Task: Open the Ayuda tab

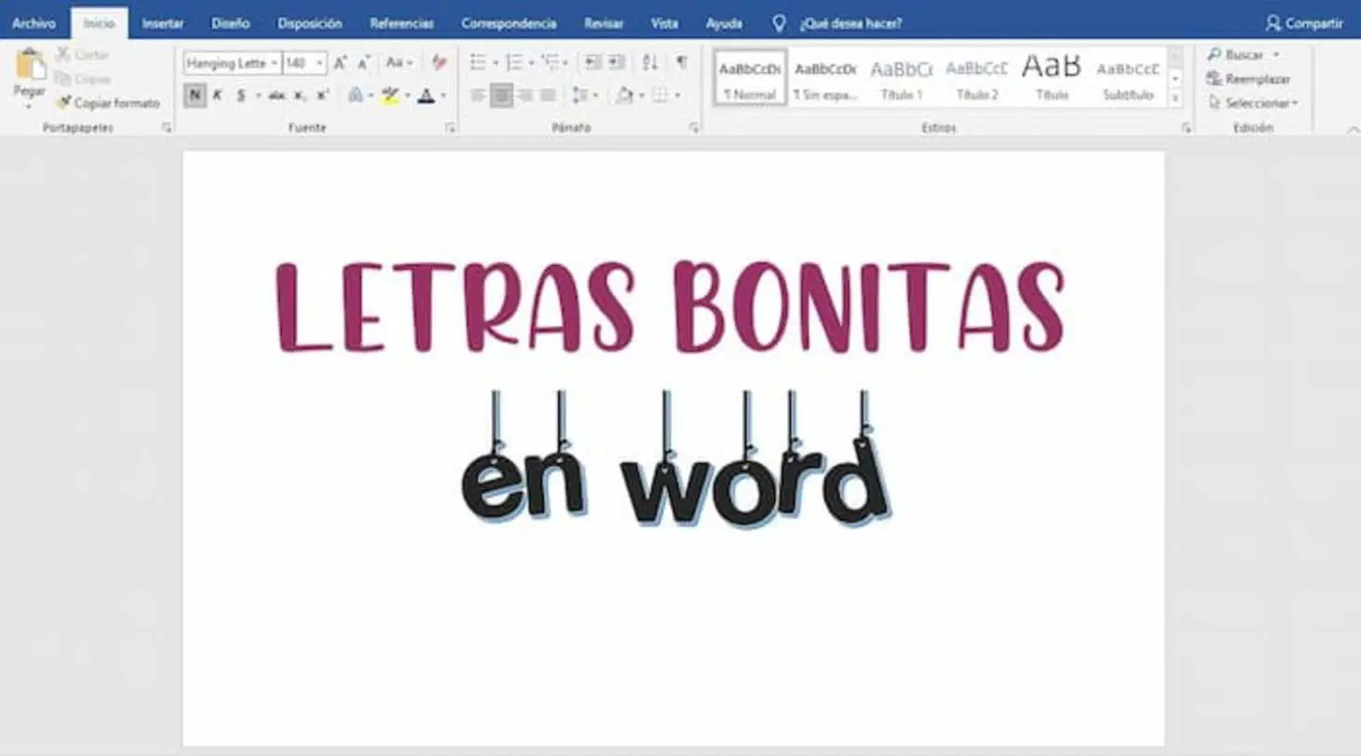Action: tap(724, 23)
